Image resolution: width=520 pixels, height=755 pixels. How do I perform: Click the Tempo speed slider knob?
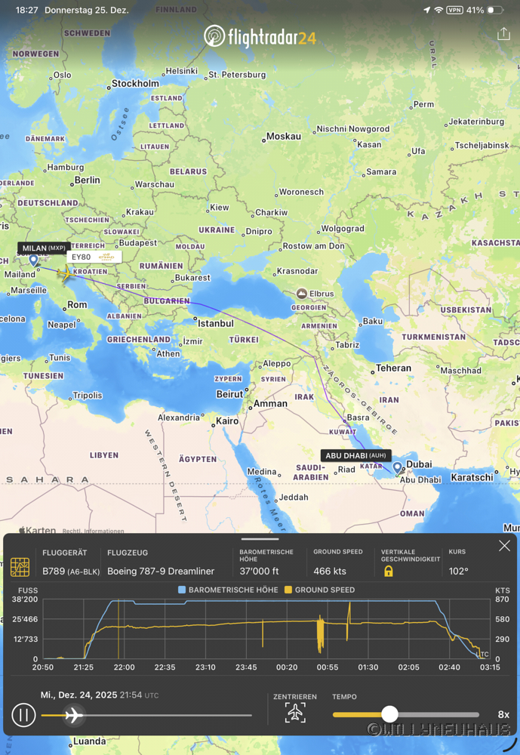point(389,714)
